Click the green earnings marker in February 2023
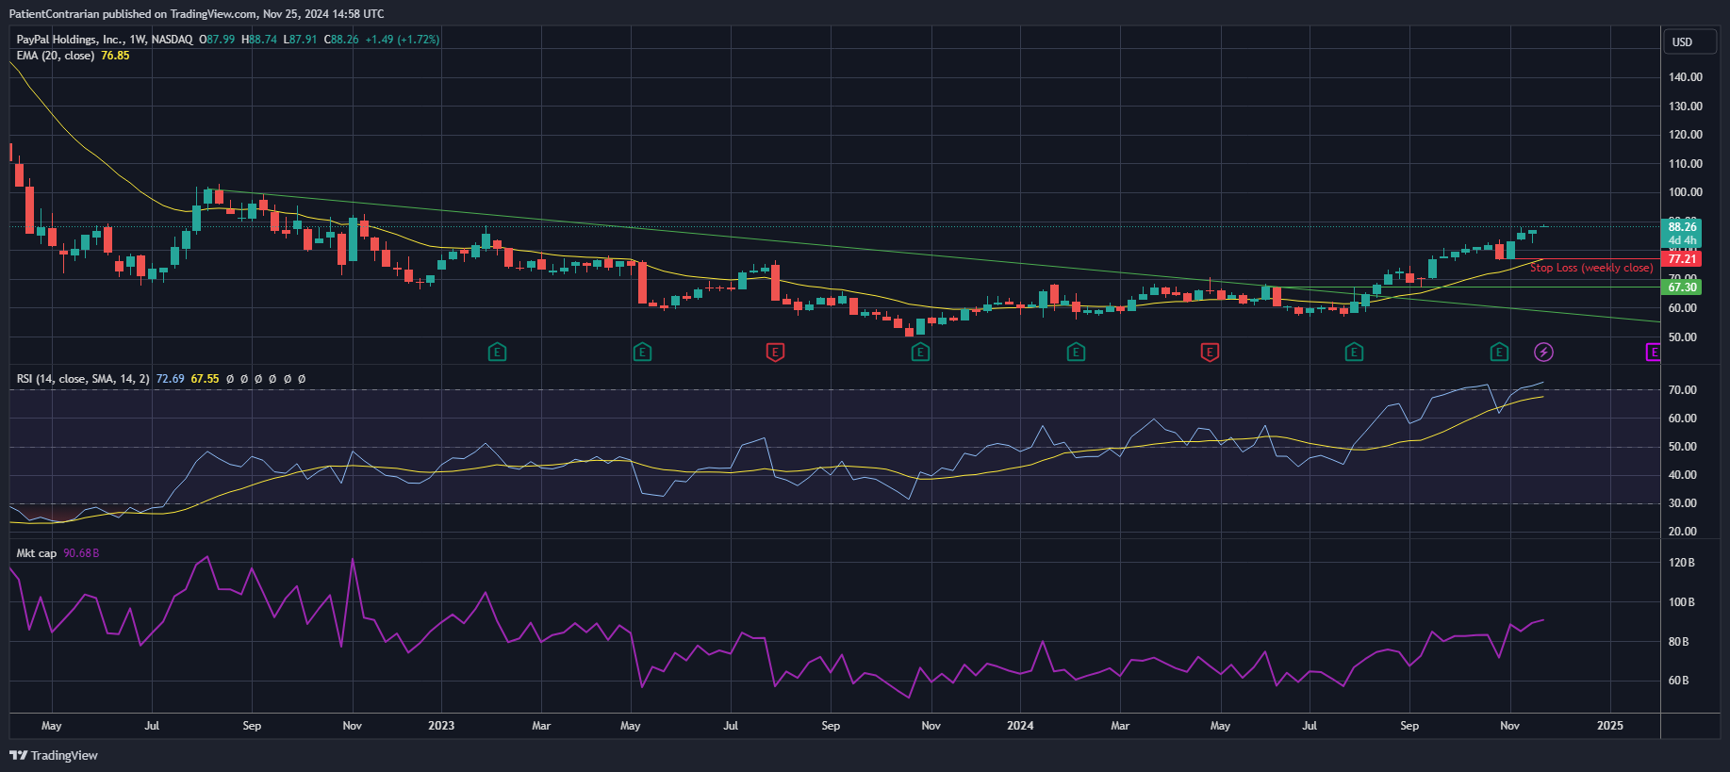This screenshot has width=1730, height=772. coord(497,353)
